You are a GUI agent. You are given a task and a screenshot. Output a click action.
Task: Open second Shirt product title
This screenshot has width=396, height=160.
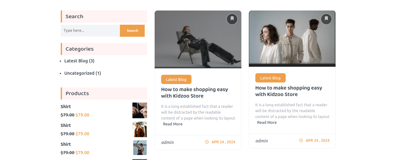66,125
